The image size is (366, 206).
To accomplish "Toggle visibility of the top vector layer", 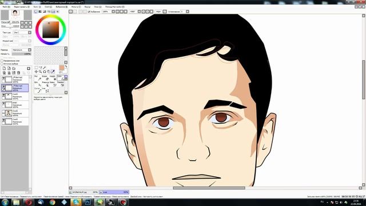I will click(3, 78).
